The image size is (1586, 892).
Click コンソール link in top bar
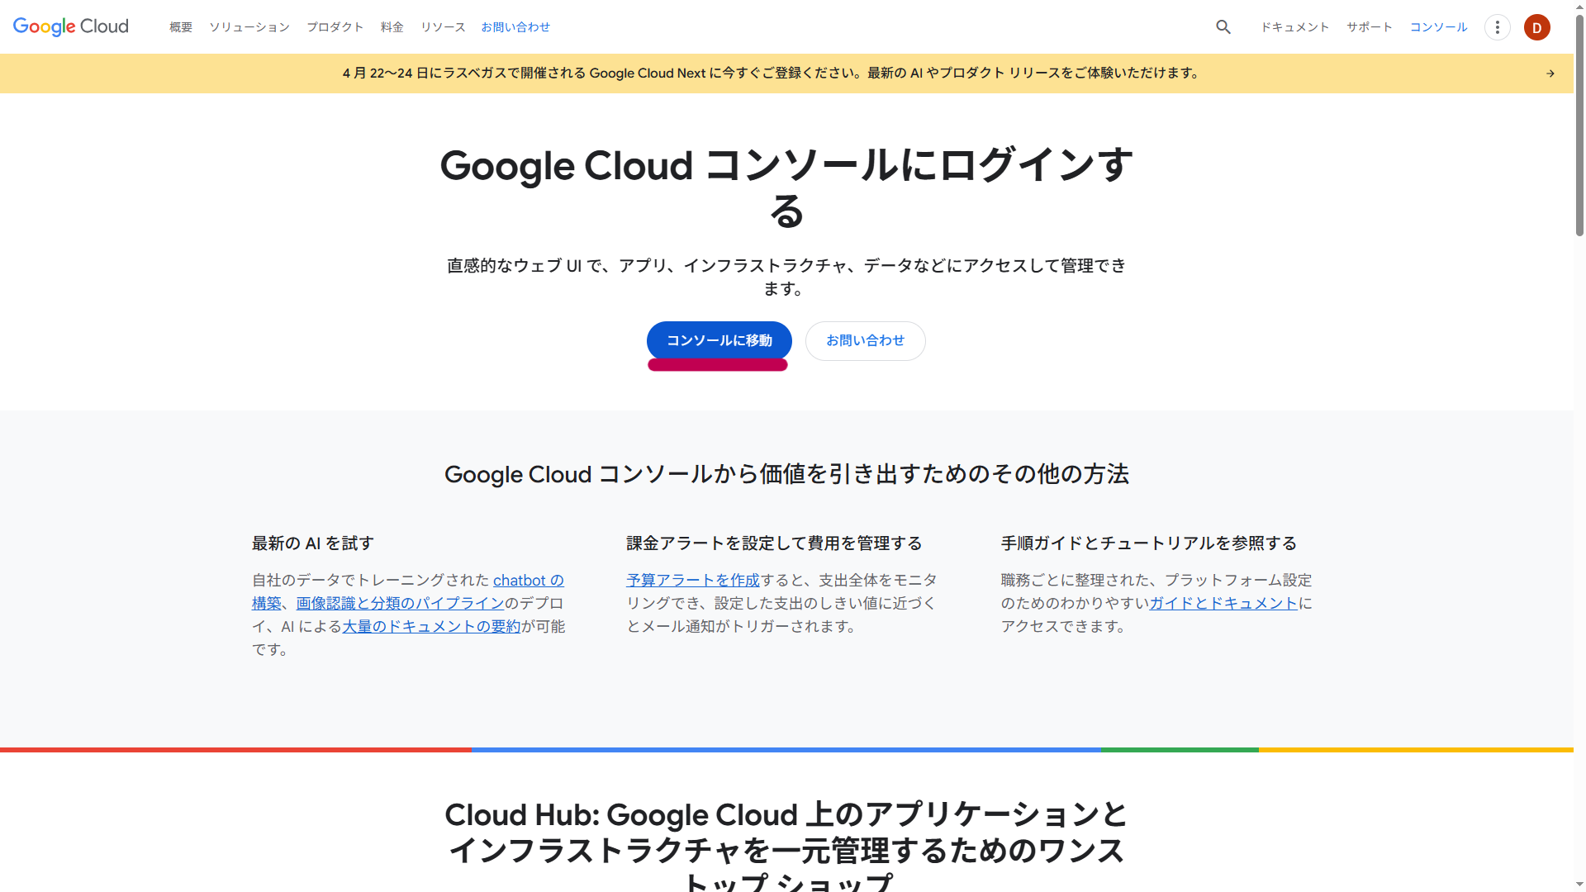pyautogui.click(x=1438, y=27)
